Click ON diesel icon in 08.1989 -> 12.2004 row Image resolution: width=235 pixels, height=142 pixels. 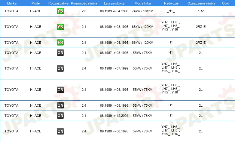(60, 116)
